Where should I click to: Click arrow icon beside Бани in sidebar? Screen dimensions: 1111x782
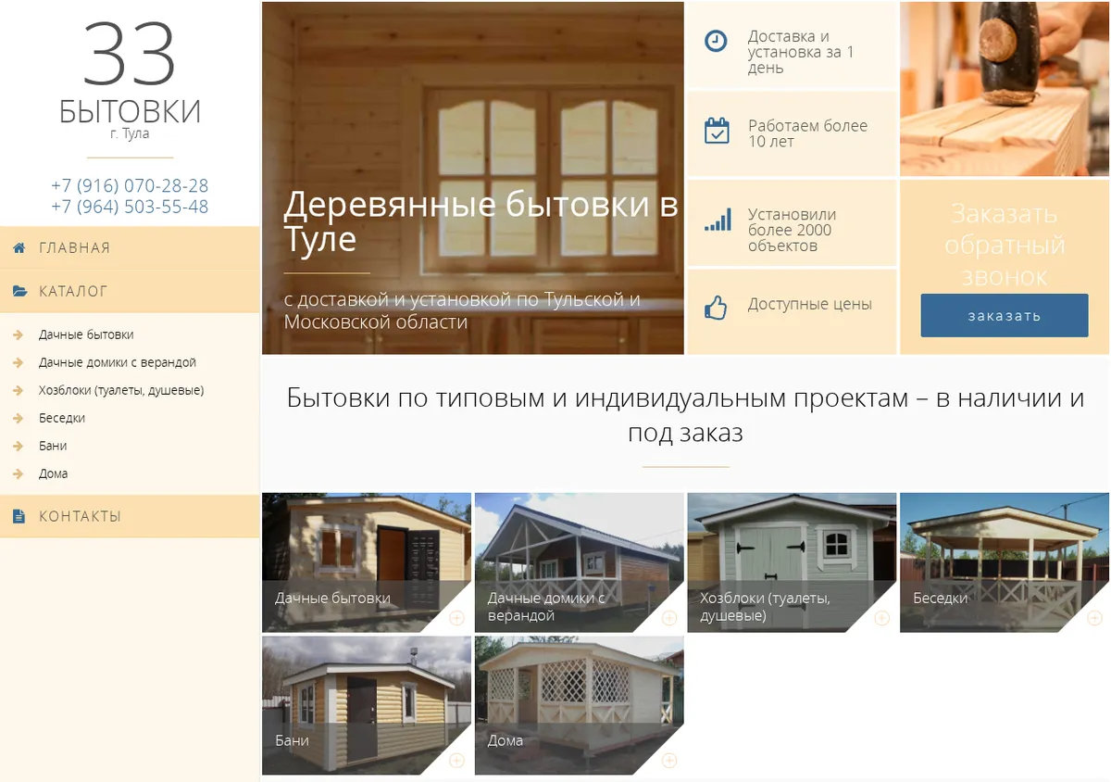click(19, 446)
